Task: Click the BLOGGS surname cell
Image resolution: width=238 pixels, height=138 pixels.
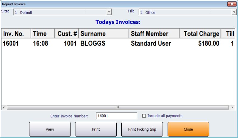Action: coord(93,44)
